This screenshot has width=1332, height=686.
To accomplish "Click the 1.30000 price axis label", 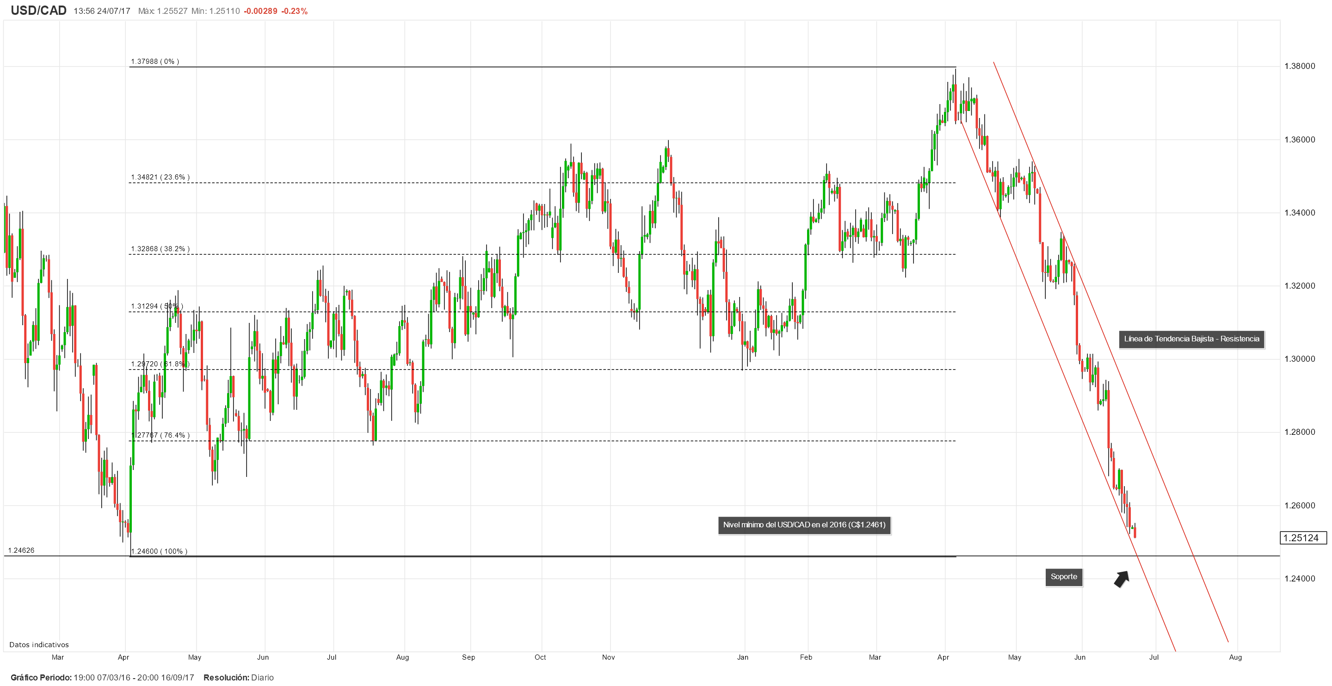I will (x=1300, y=359).
